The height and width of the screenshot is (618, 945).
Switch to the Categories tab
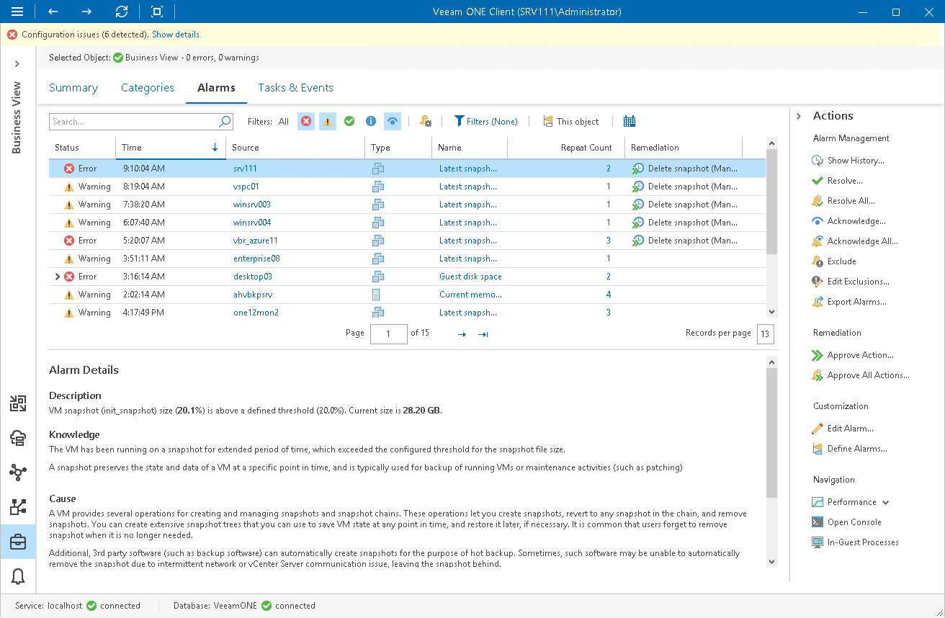pos(148,88)
